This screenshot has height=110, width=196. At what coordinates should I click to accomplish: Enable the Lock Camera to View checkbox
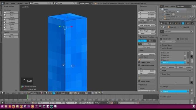point(139,65)
